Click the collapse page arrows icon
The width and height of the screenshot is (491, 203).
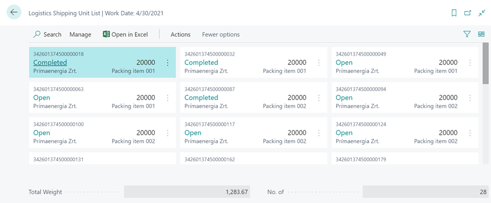(x=482, y=13)
